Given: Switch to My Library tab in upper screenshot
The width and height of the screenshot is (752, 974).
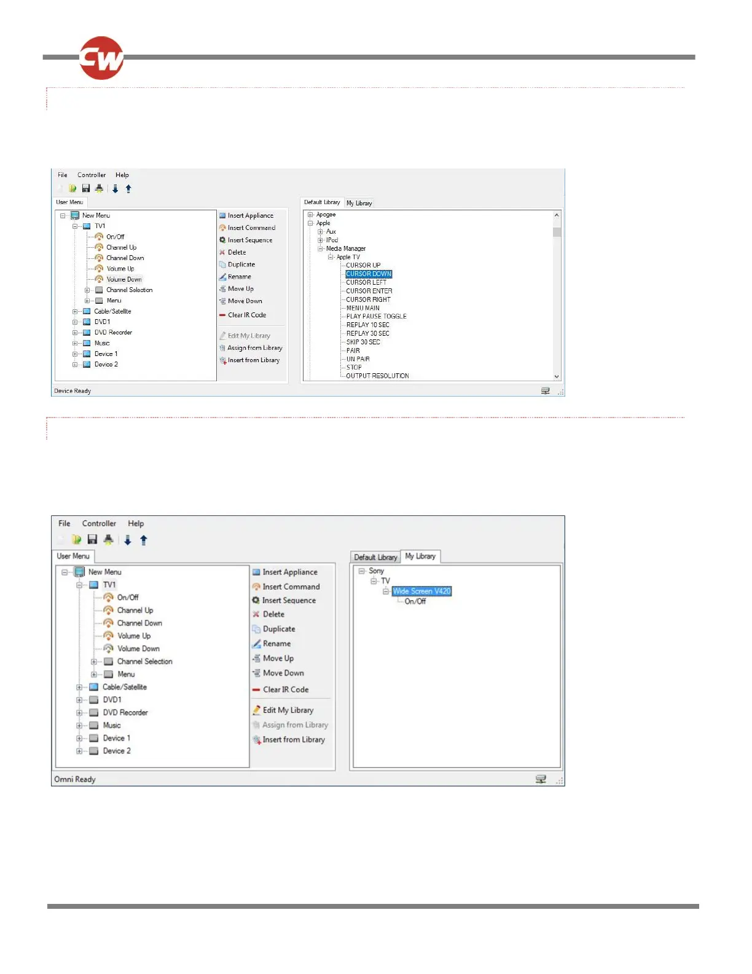Looking at the screenshot, I should coord(359,203).
